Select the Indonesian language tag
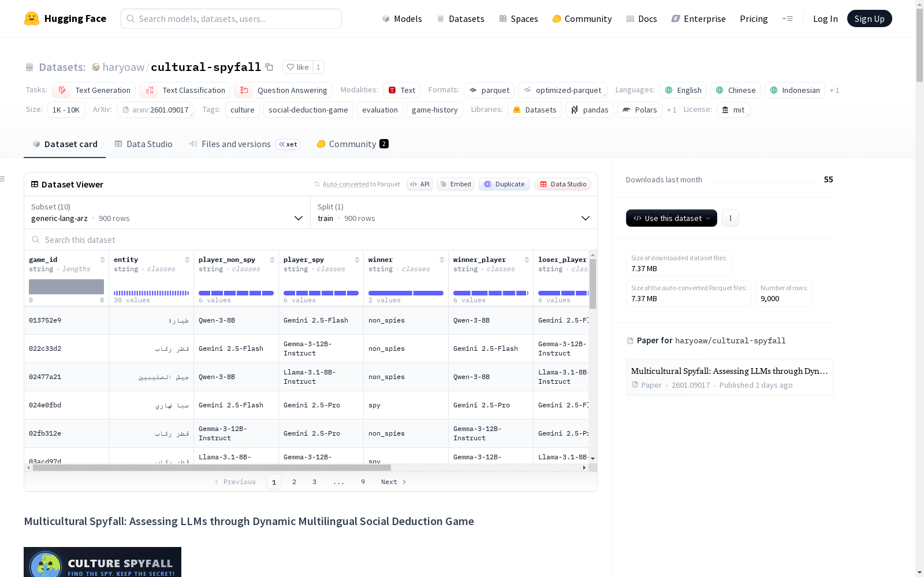924x577 pixels. [795, 90]
